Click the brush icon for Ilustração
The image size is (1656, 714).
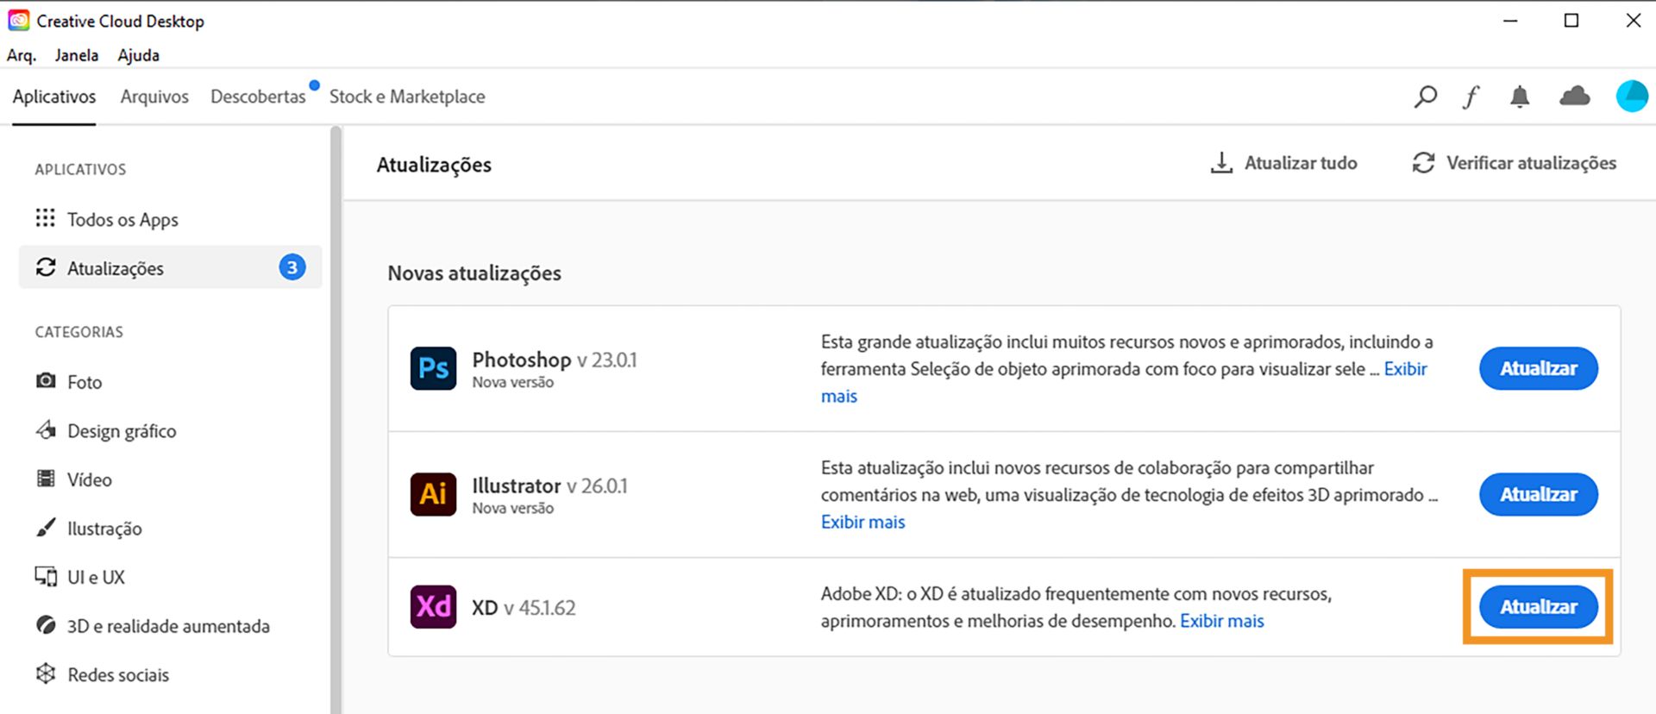[x=46, y=528]
